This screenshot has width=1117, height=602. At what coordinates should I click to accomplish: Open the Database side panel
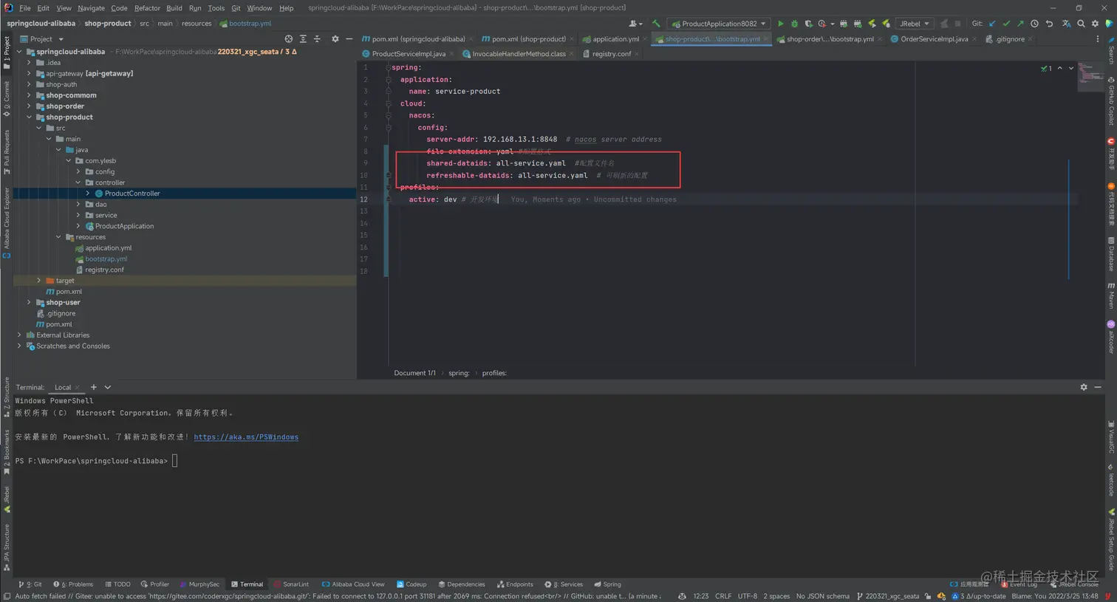pos(1111,254)
